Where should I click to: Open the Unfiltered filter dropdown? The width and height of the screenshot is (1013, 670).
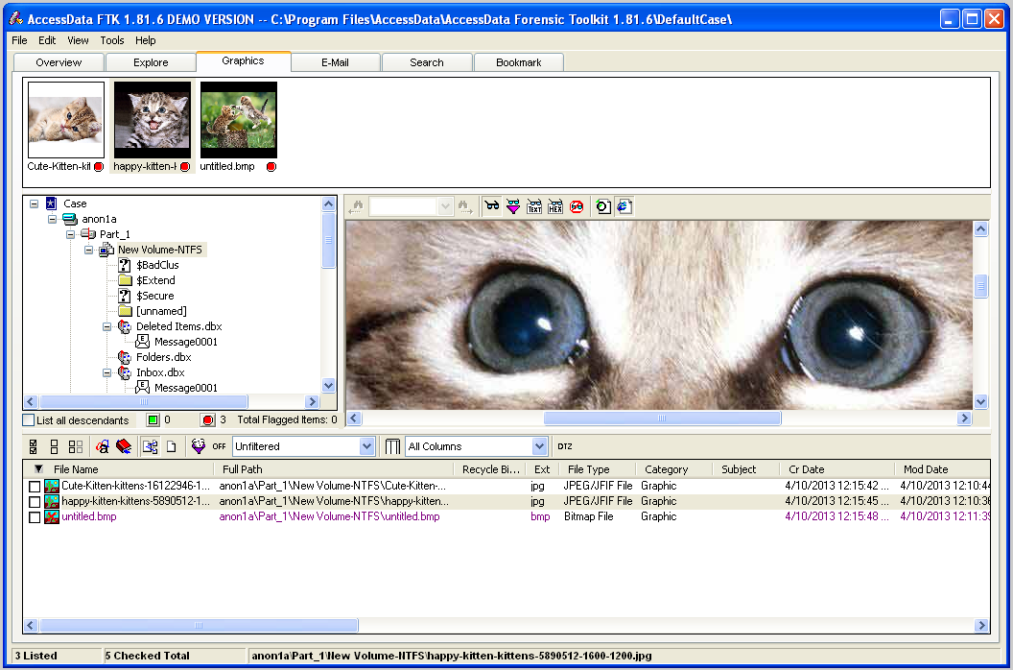(x=367, y=446)
